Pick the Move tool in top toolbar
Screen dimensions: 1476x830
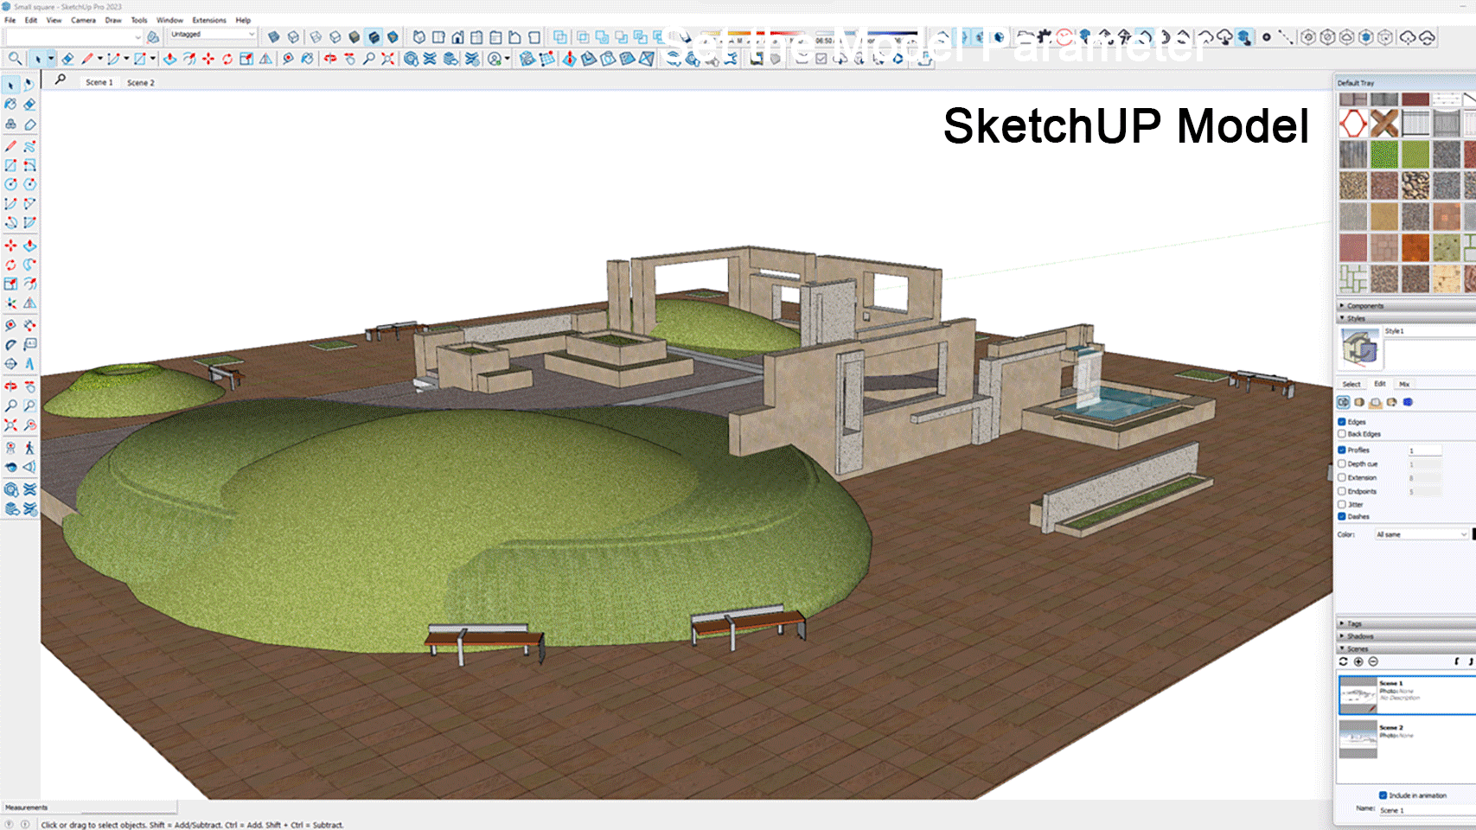tap(208, 59)
